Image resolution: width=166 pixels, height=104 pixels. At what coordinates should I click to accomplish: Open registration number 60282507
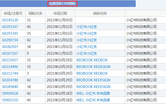coord(10,47)
